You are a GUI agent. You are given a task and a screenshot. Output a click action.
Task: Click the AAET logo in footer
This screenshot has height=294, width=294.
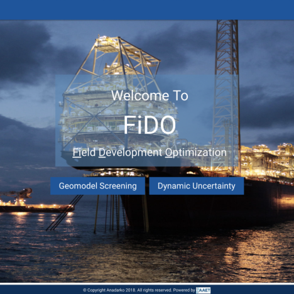(203, 290)
